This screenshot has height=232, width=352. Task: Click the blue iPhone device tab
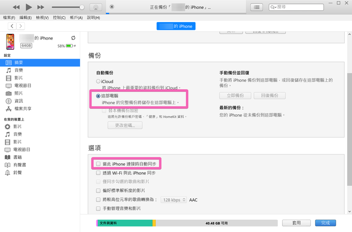click(176, 26)
